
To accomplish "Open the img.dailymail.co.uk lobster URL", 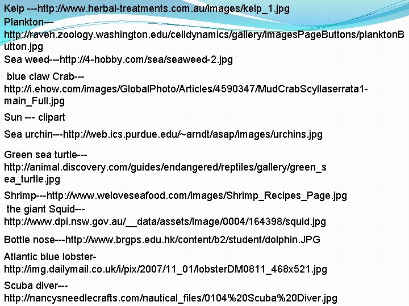I will click(165, 269).
